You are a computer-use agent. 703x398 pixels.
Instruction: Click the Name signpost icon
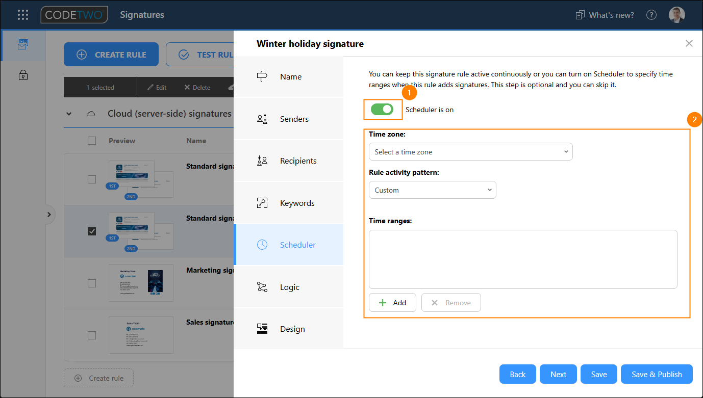coord(262,76)
